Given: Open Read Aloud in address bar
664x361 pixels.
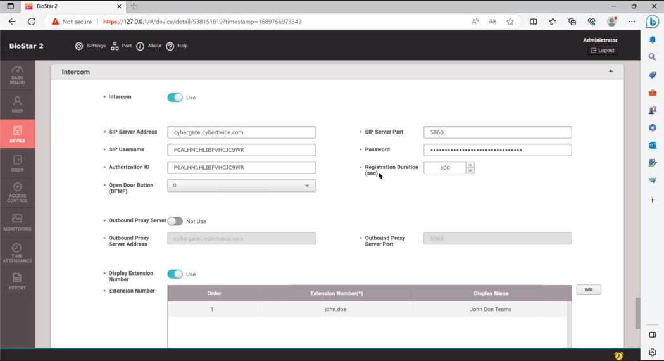Looking at the screenshot, I should click(475, 22).
